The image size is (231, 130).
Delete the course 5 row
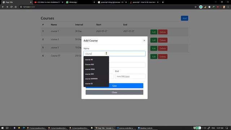click(163, 48)
